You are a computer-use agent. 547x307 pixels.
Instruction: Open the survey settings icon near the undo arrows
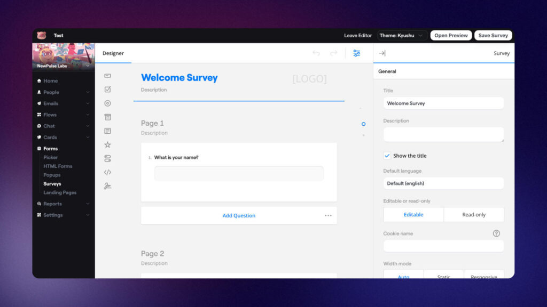click(x=356, y=53)
